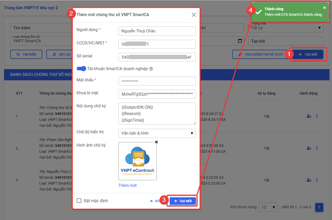Click Thêm mới link below the signature image
332x220 pixels.
click(127, 185)
